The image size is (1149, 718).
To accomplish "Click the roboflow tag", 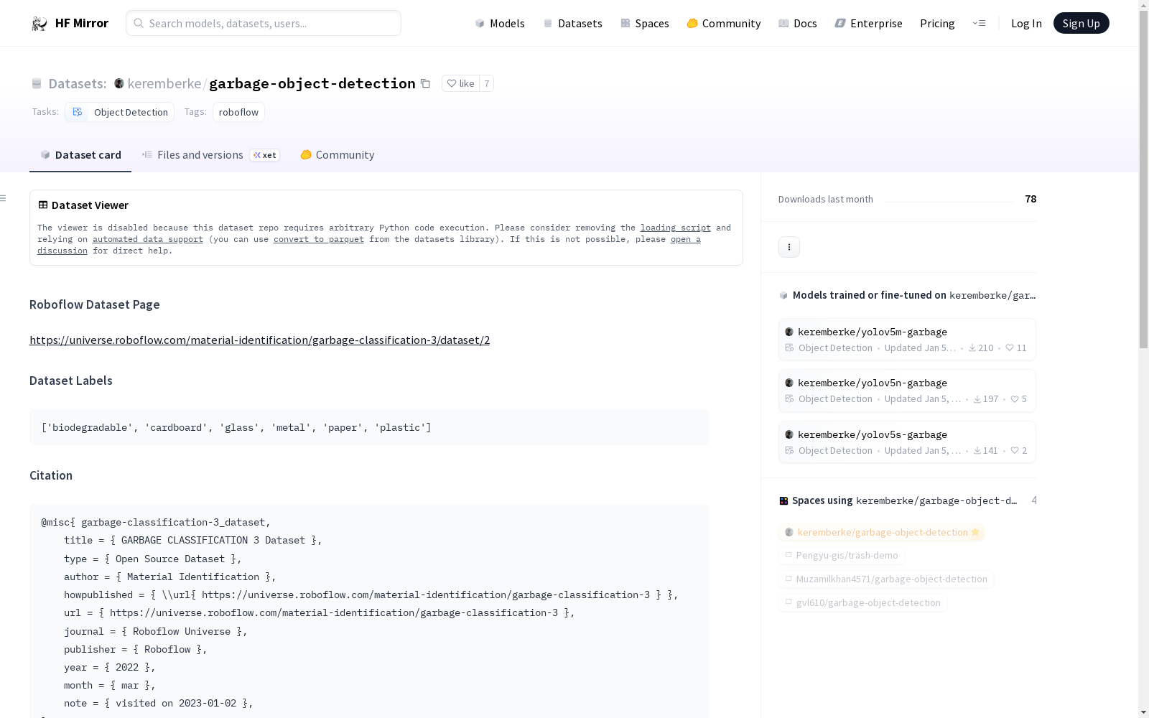I will pos(238,112).
